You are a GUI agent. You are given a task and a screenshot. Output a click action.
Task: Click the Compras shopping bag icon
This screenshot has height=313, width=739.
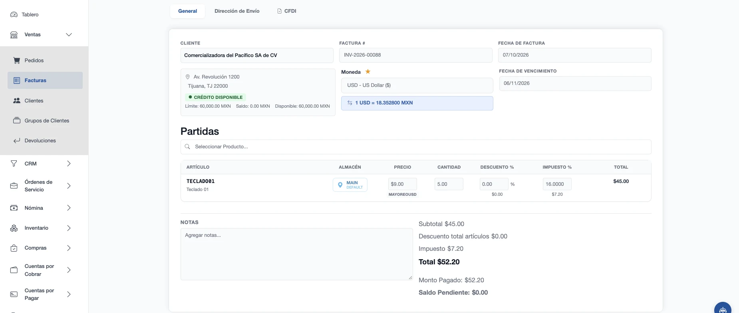[x=14, y=248]
